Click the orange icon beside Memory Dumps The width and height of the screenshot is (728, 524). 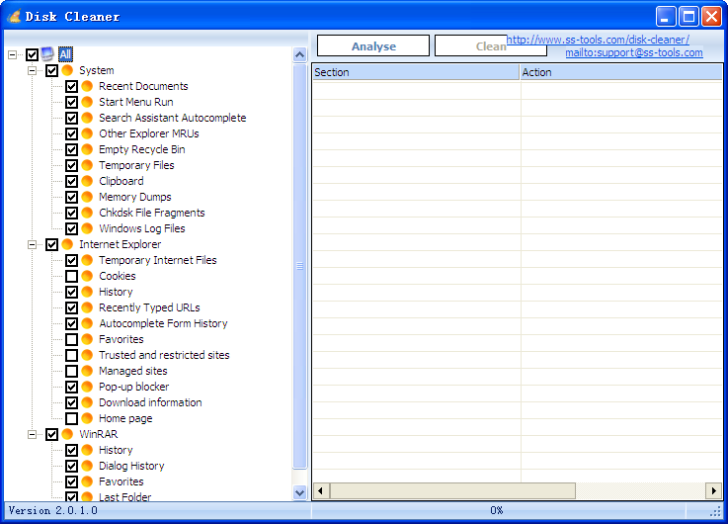(87, 197)
